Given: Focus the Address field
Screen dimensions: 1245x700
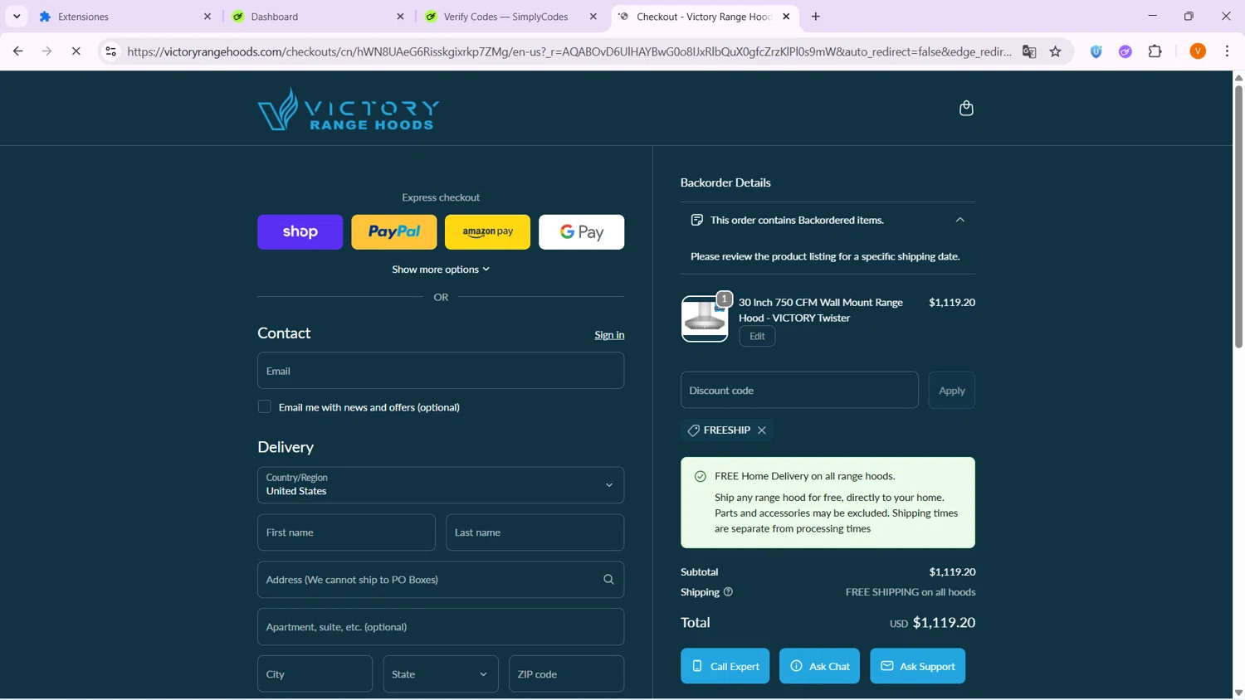Looking at the screenshot, I should coord(441,580).
